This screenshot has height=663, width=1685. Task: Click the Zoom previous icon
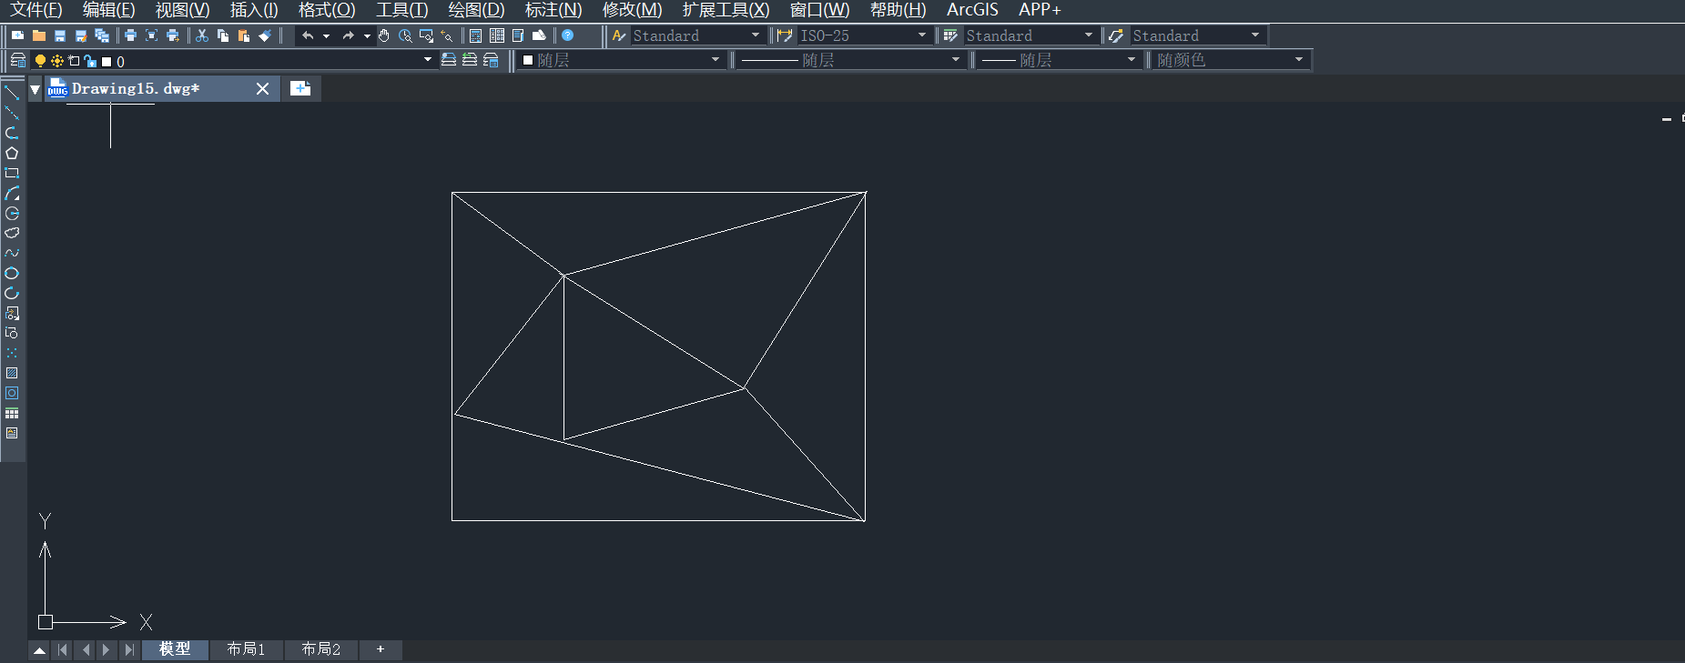pos(447,35)
